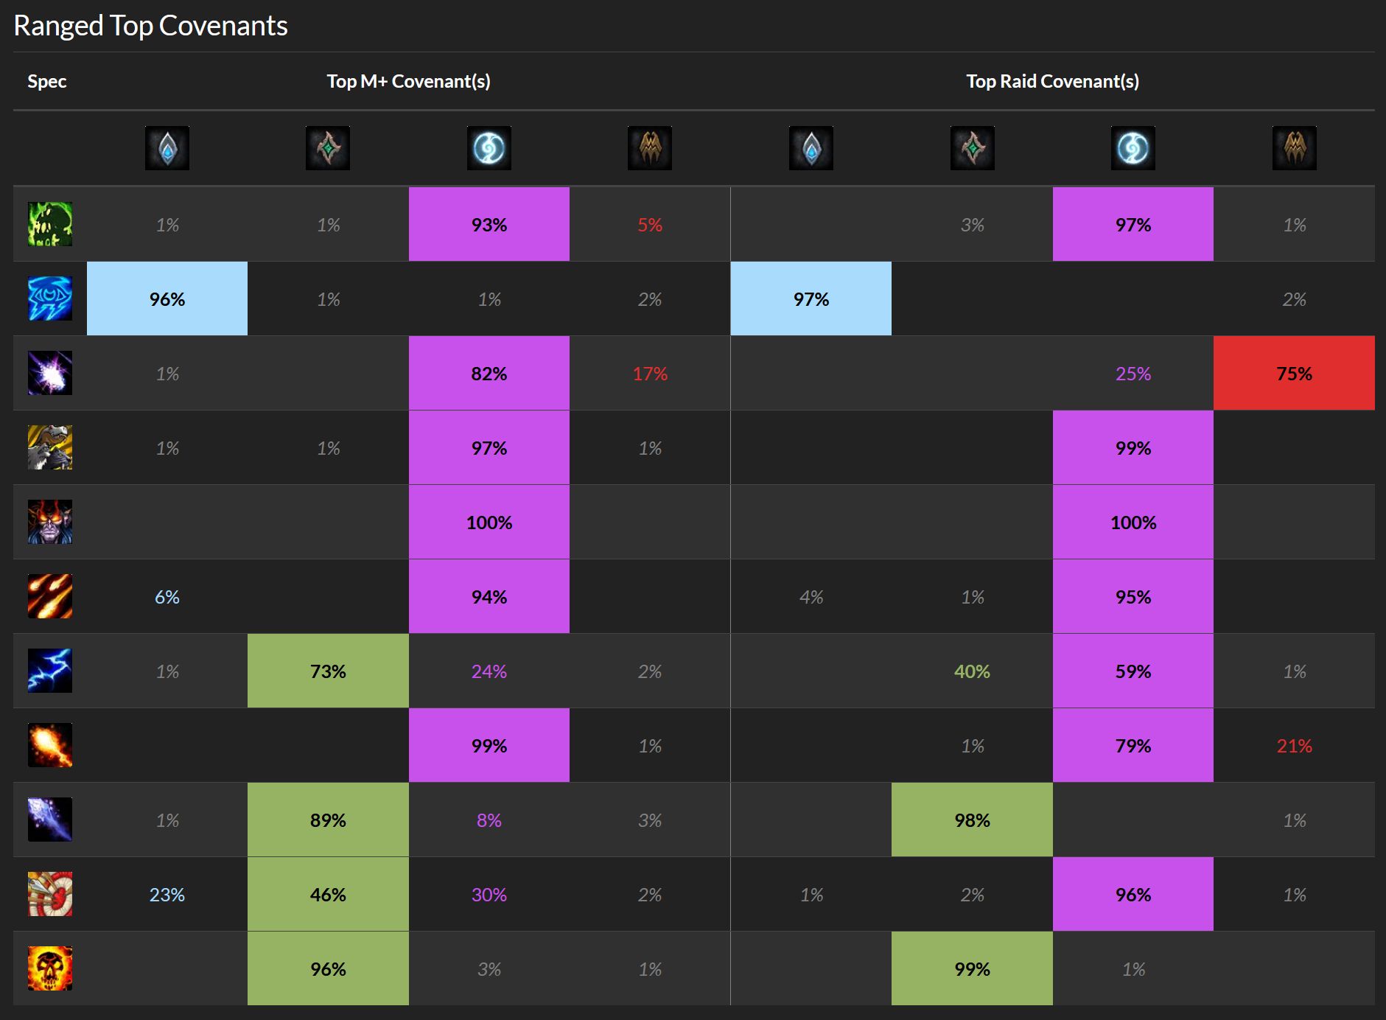This screenshot has width=1386, height=1020.
Task: Click the Frost Mage spec icon
Action: pyautogui.click(x=49, y=820)
